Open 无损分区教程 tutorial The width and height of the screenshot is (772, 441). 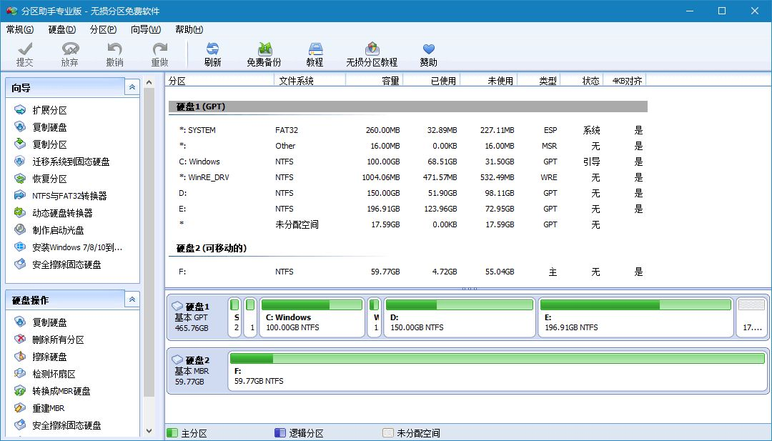pyautogui.click(x=372, y=54)
